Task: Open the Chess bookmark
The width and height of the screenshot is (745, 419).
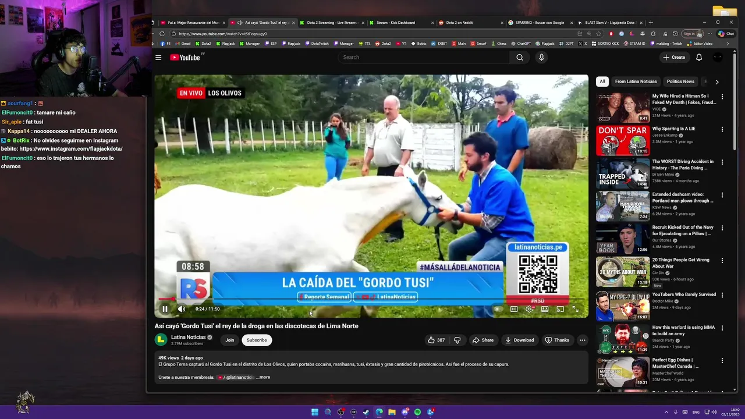Action: tap(498, 44)
